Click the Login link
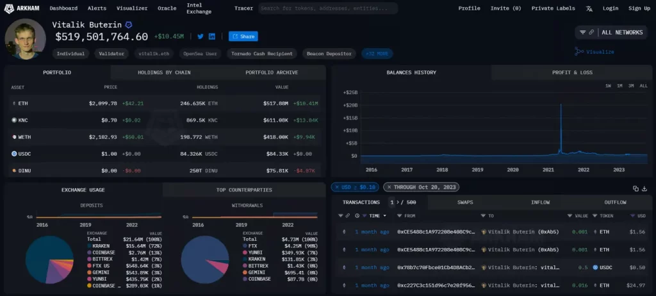This screenshot has height=296, width=656. [x=611, y=8]
